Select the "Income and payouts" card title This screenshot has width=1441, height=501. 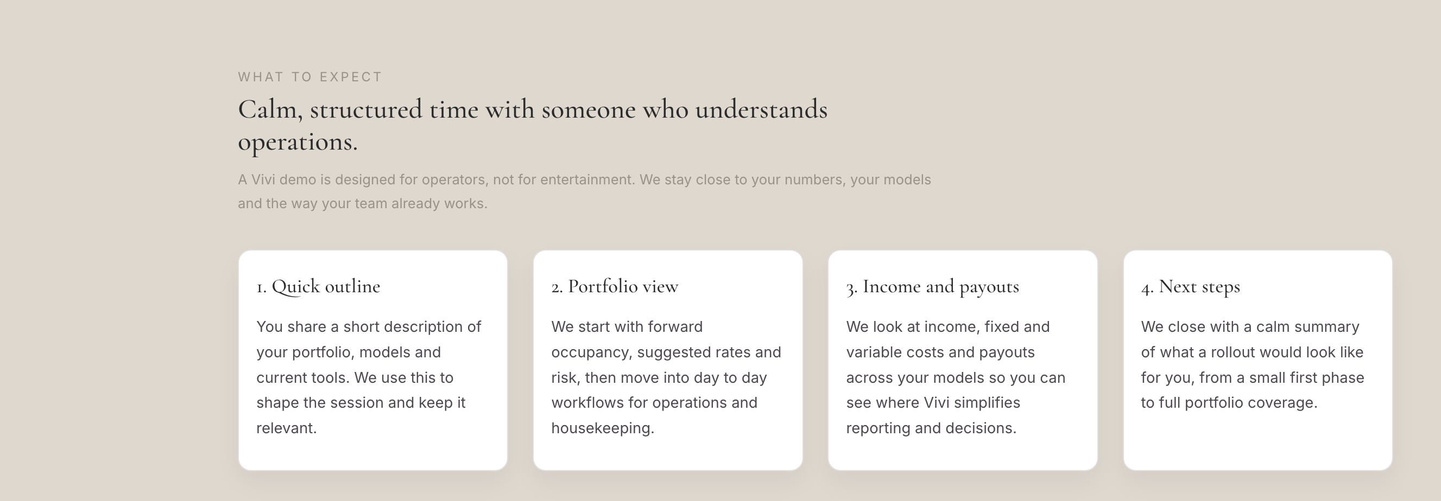click(940, 286)
